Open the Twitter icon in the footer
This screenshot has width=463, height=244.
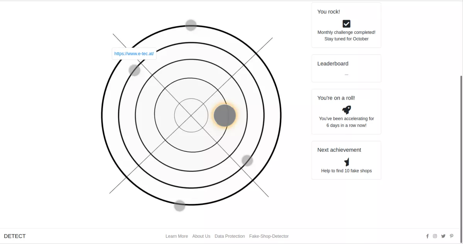tap(443, 236)
